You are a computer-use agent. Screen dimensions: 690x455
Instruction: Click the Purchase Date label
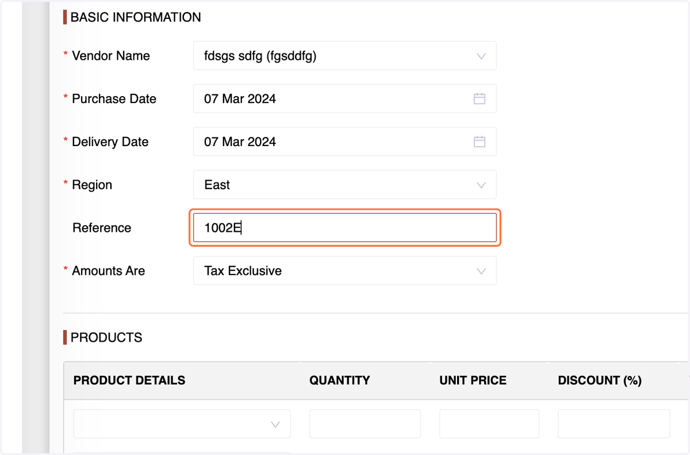[114, 99]
